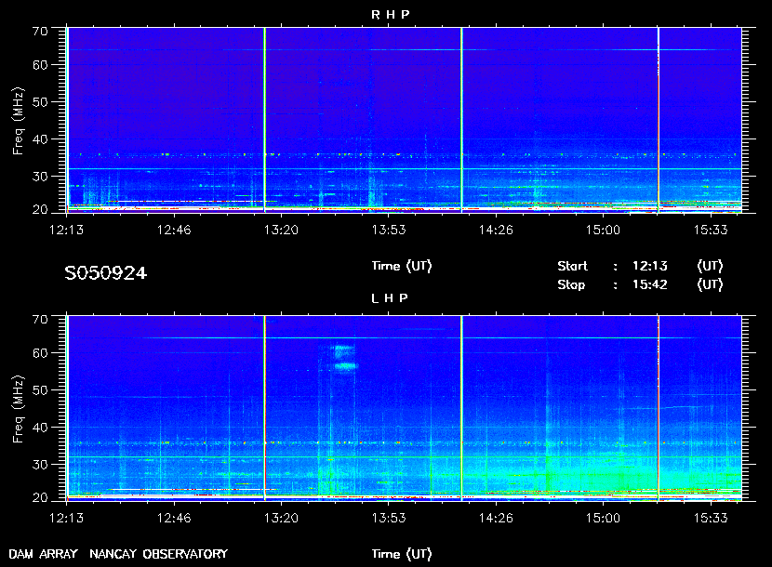The image size is (772, 567).
Task: Click the "(UT)" unit beside the stop time
Action: pos(710,285)
